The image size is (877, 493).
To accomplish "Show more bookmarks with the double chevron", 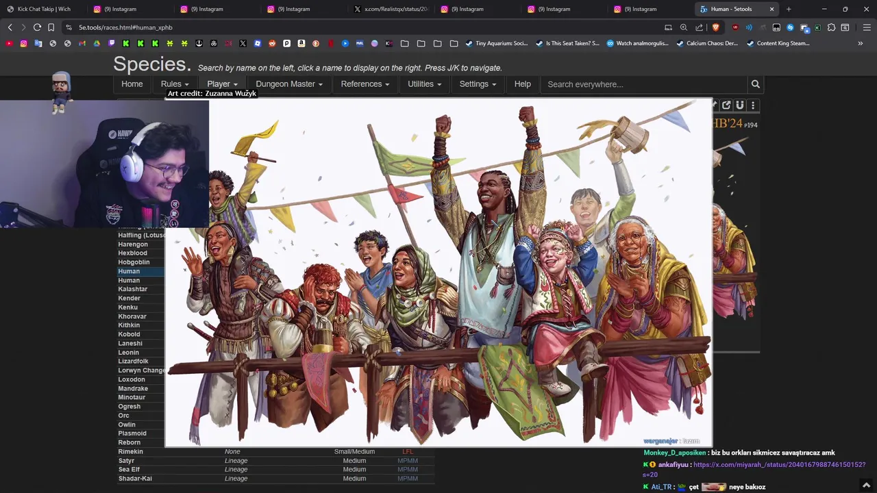I will tap(860, 43).
